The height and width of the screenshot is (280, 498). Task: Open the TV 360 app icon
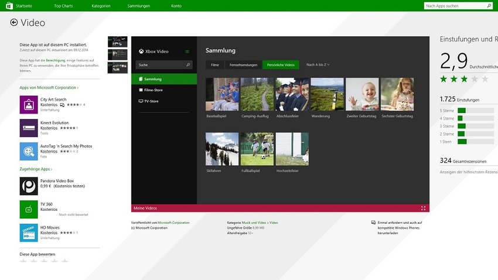tap(29, 209)
